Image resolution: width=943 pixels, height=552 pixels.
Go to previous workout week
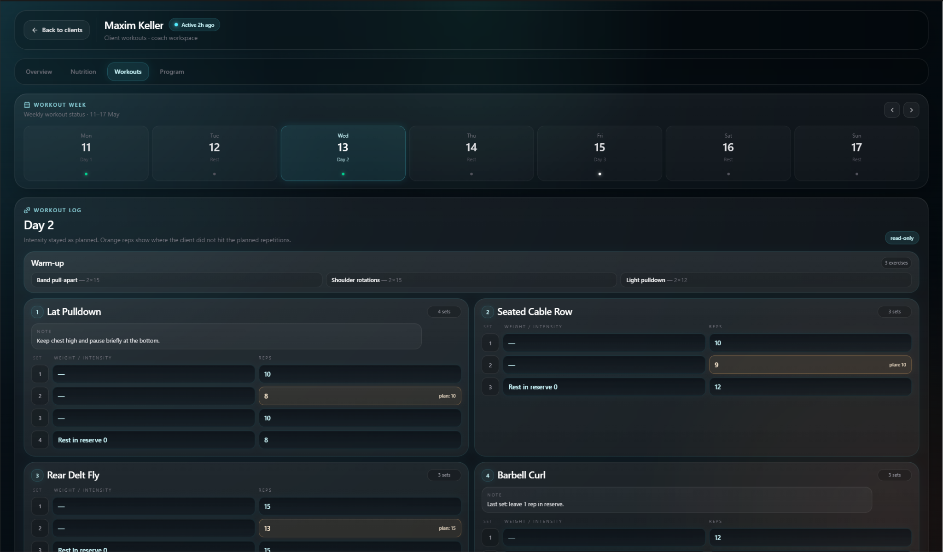tap(892, 110)
